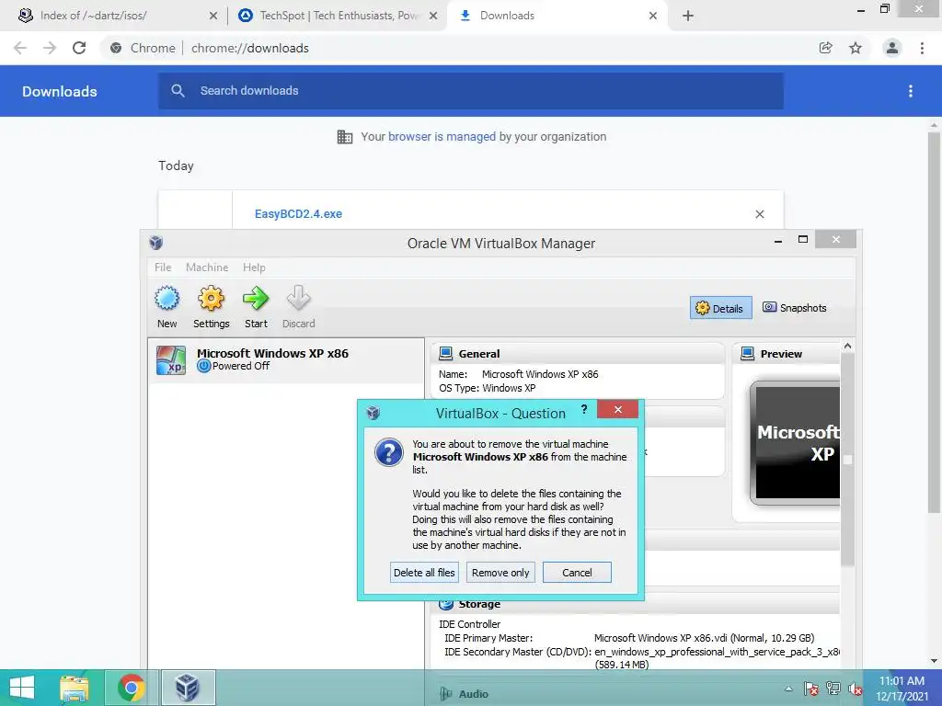
Task: Close the VirtualBox Question dialog
Action: click(x=617, y=409)
